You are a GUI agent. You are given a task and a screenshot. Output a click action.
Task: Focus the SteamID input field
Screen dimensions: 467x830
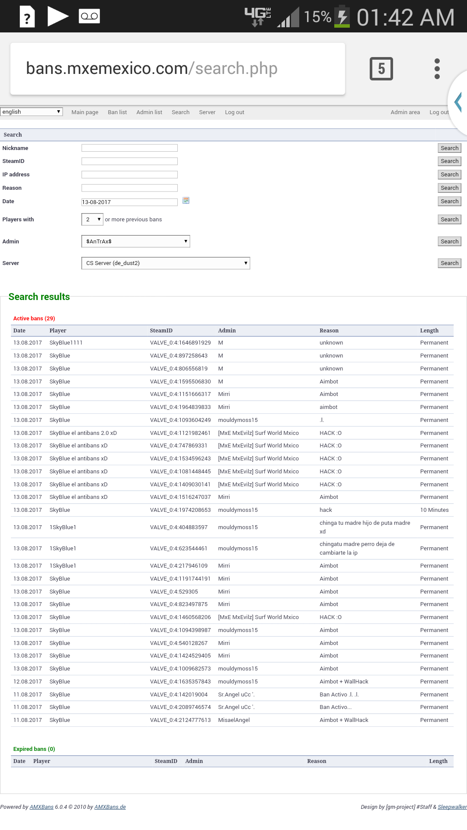click(x=130, y=161)
